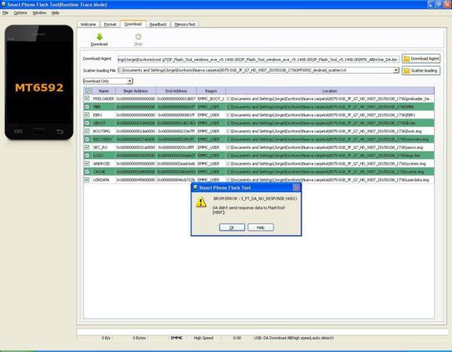Image resolution: width=452 pixels, height=352 pixels.
Task: Switch to the MemoryTest tab
Action: click(x=185, y=24)
